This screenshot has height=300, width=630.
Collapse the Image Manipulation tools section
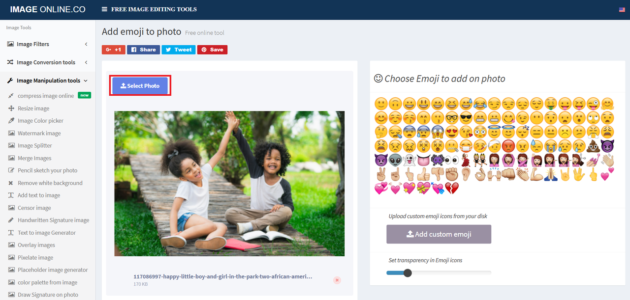pyautogui.click(x=48, y=81)
